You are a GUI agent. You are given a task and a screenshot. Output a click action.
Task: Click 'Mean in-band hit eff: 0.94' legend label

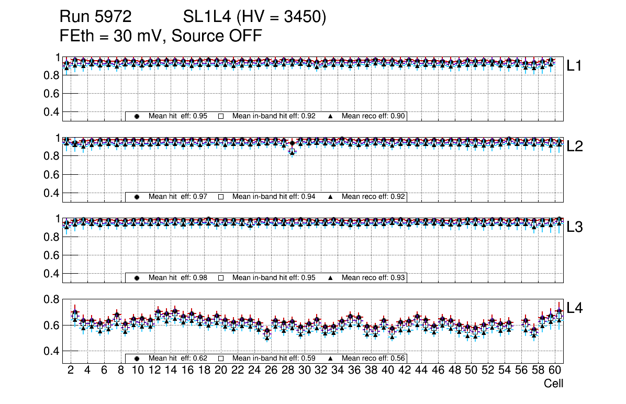click(x=273, y=197)
